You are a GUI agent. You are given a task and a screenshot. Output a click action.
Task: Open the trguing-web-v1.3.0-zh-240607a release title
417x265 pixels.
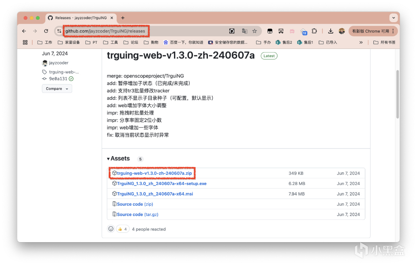coord(181,55)
